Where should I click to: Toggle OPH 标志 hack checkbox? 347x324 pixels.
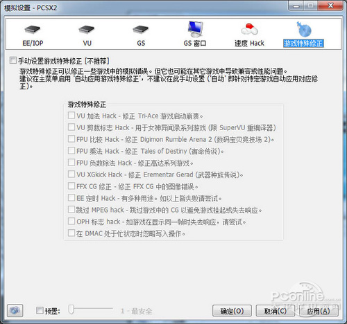(x=71, y=221)
